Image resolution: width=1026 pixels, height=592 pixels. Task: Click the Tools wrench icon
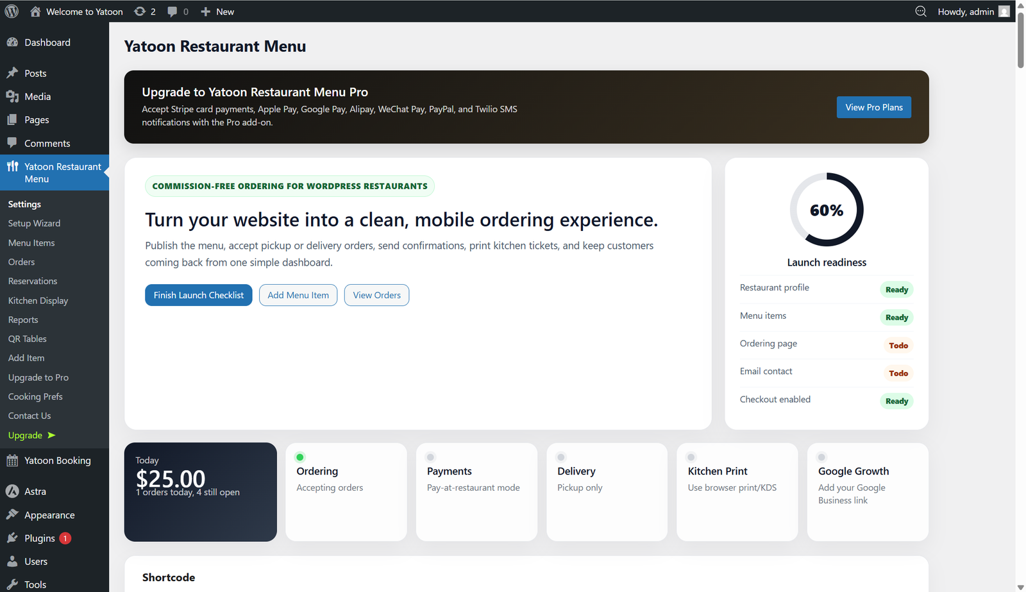pos(12,584)
